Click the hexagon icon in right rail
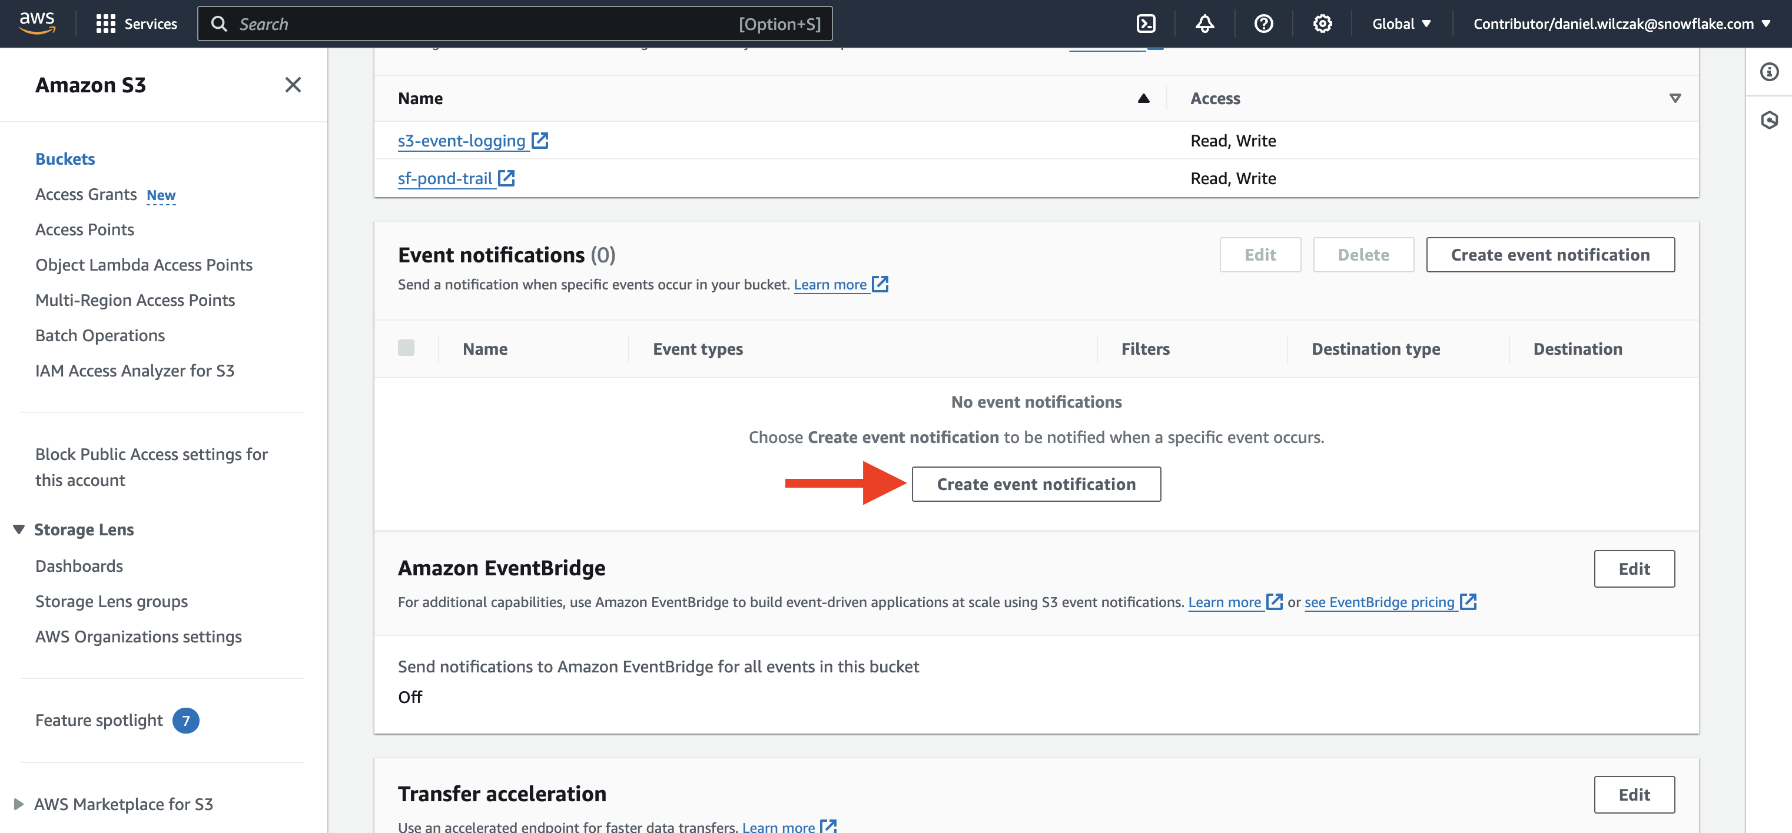The image size is (1792, 833). tap(1769, 120)
